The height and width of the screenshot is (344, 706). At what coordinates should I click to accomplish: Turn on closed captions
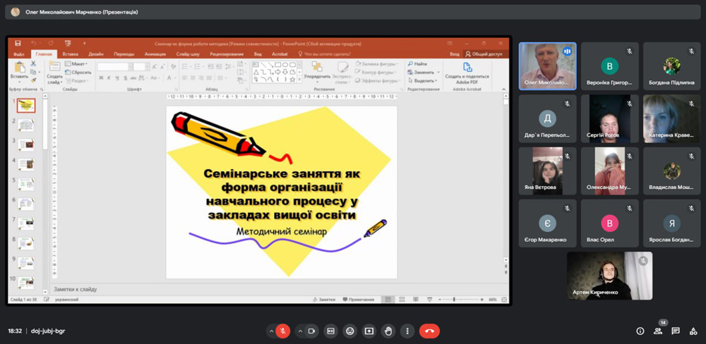330,331
